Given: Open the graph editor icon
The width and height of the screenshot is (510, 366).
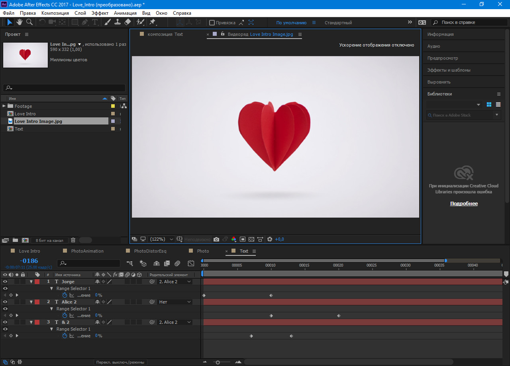Looking at the screenshot, I should (191, 263).
